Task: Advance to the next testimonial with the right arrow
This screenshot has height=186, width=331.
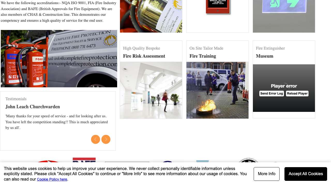Action: [x=106, y=139]
